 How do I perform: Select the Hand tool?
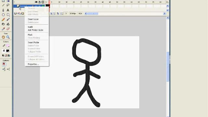pos(3,37)
